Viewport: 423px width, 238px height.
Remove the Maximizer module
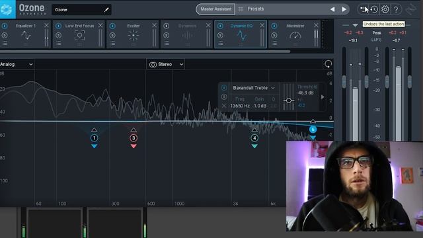(x=316, y=25)
